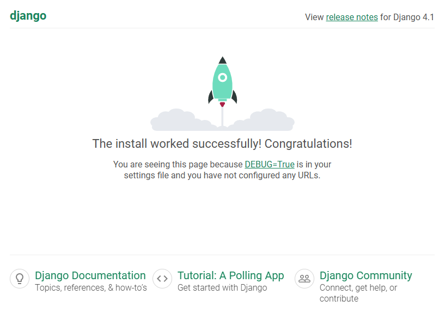Viewport: 445px width, 313px height.
Task: Click the code brackets tutorial icon
Action: 162,279
